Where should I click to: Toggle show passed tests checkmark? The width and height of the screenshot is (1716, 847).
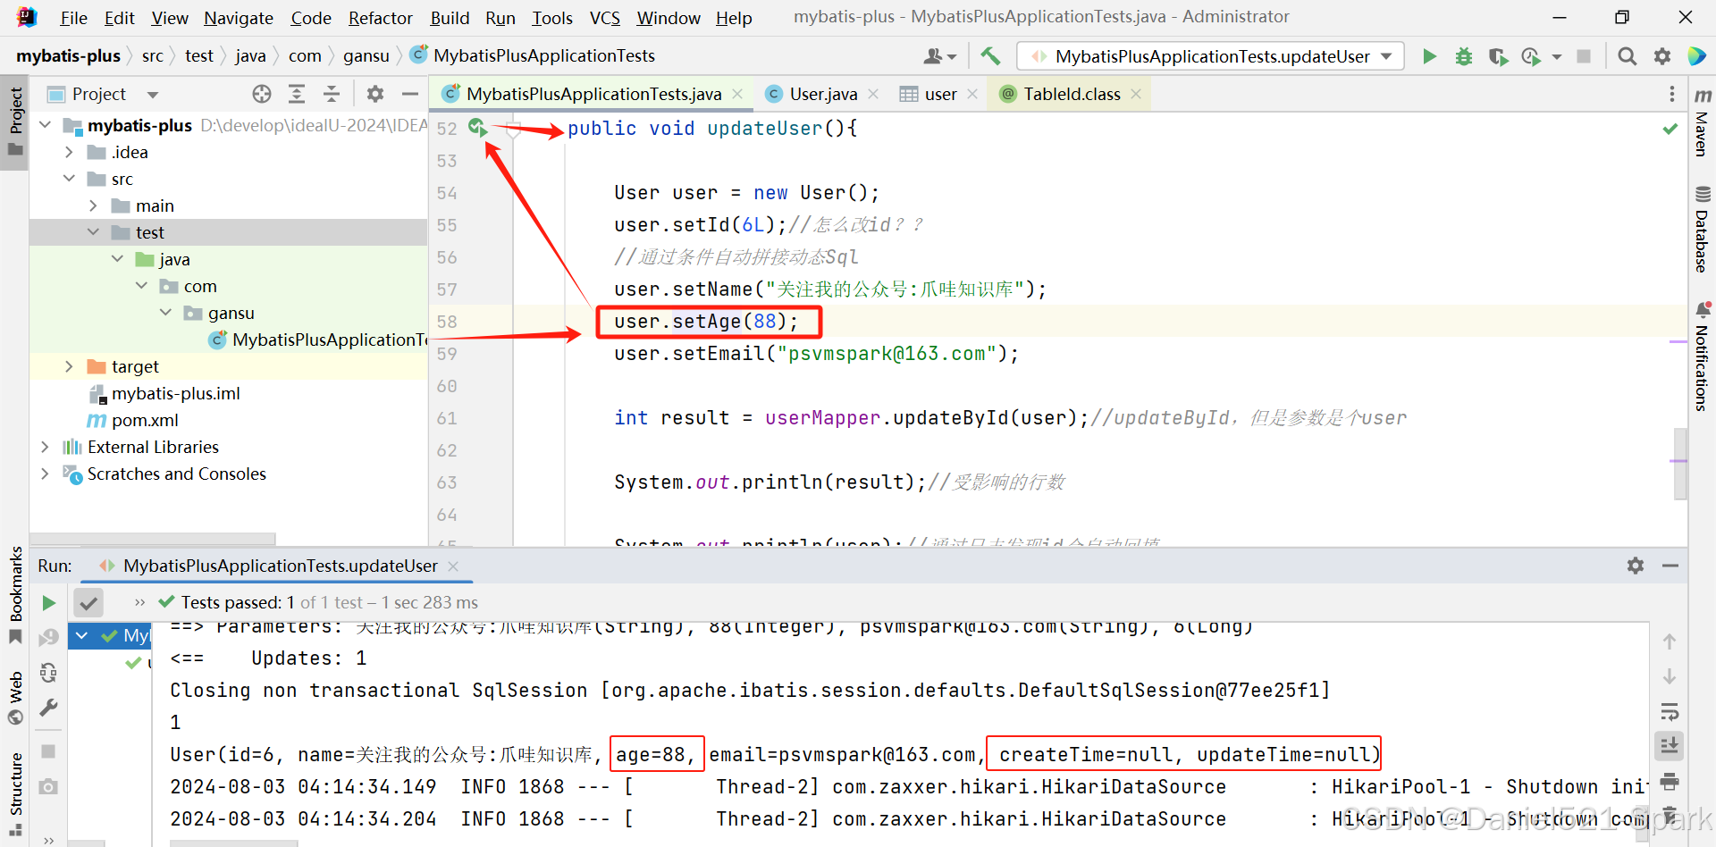(88, 603)
